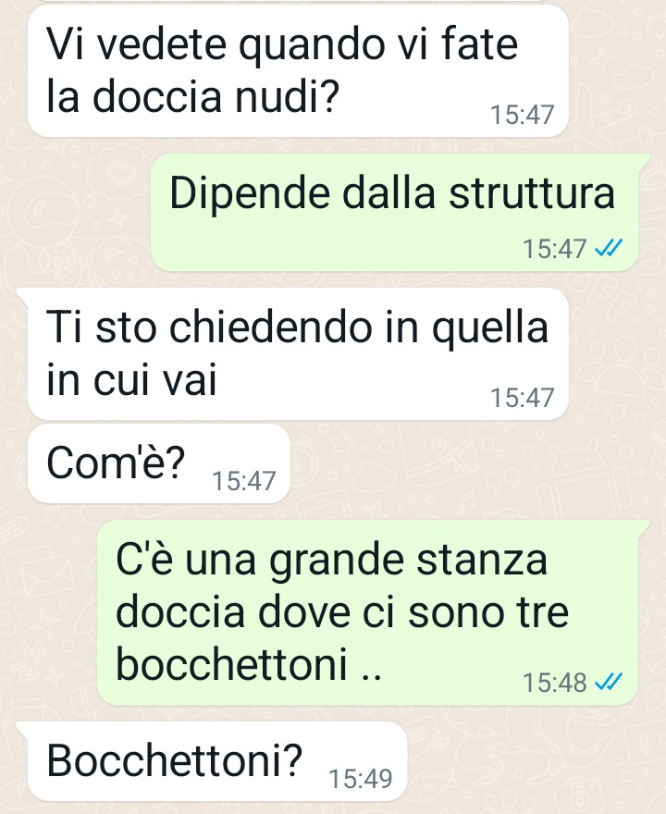666x814 pixels.
Task: Select the "Com'è?" message bubble
Action: (x=159, y=463)
